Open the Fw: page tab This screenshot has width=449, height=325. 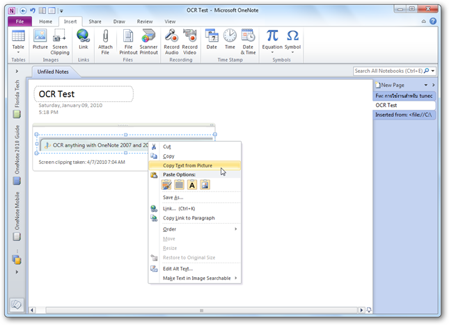tap(404, 96)
